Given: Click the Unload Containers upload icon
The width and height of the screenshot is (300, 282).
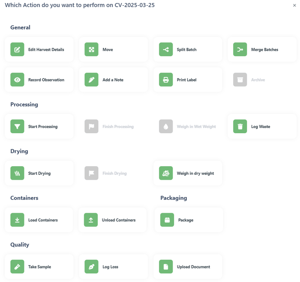Looking at the screenshot, I should 91,220.
